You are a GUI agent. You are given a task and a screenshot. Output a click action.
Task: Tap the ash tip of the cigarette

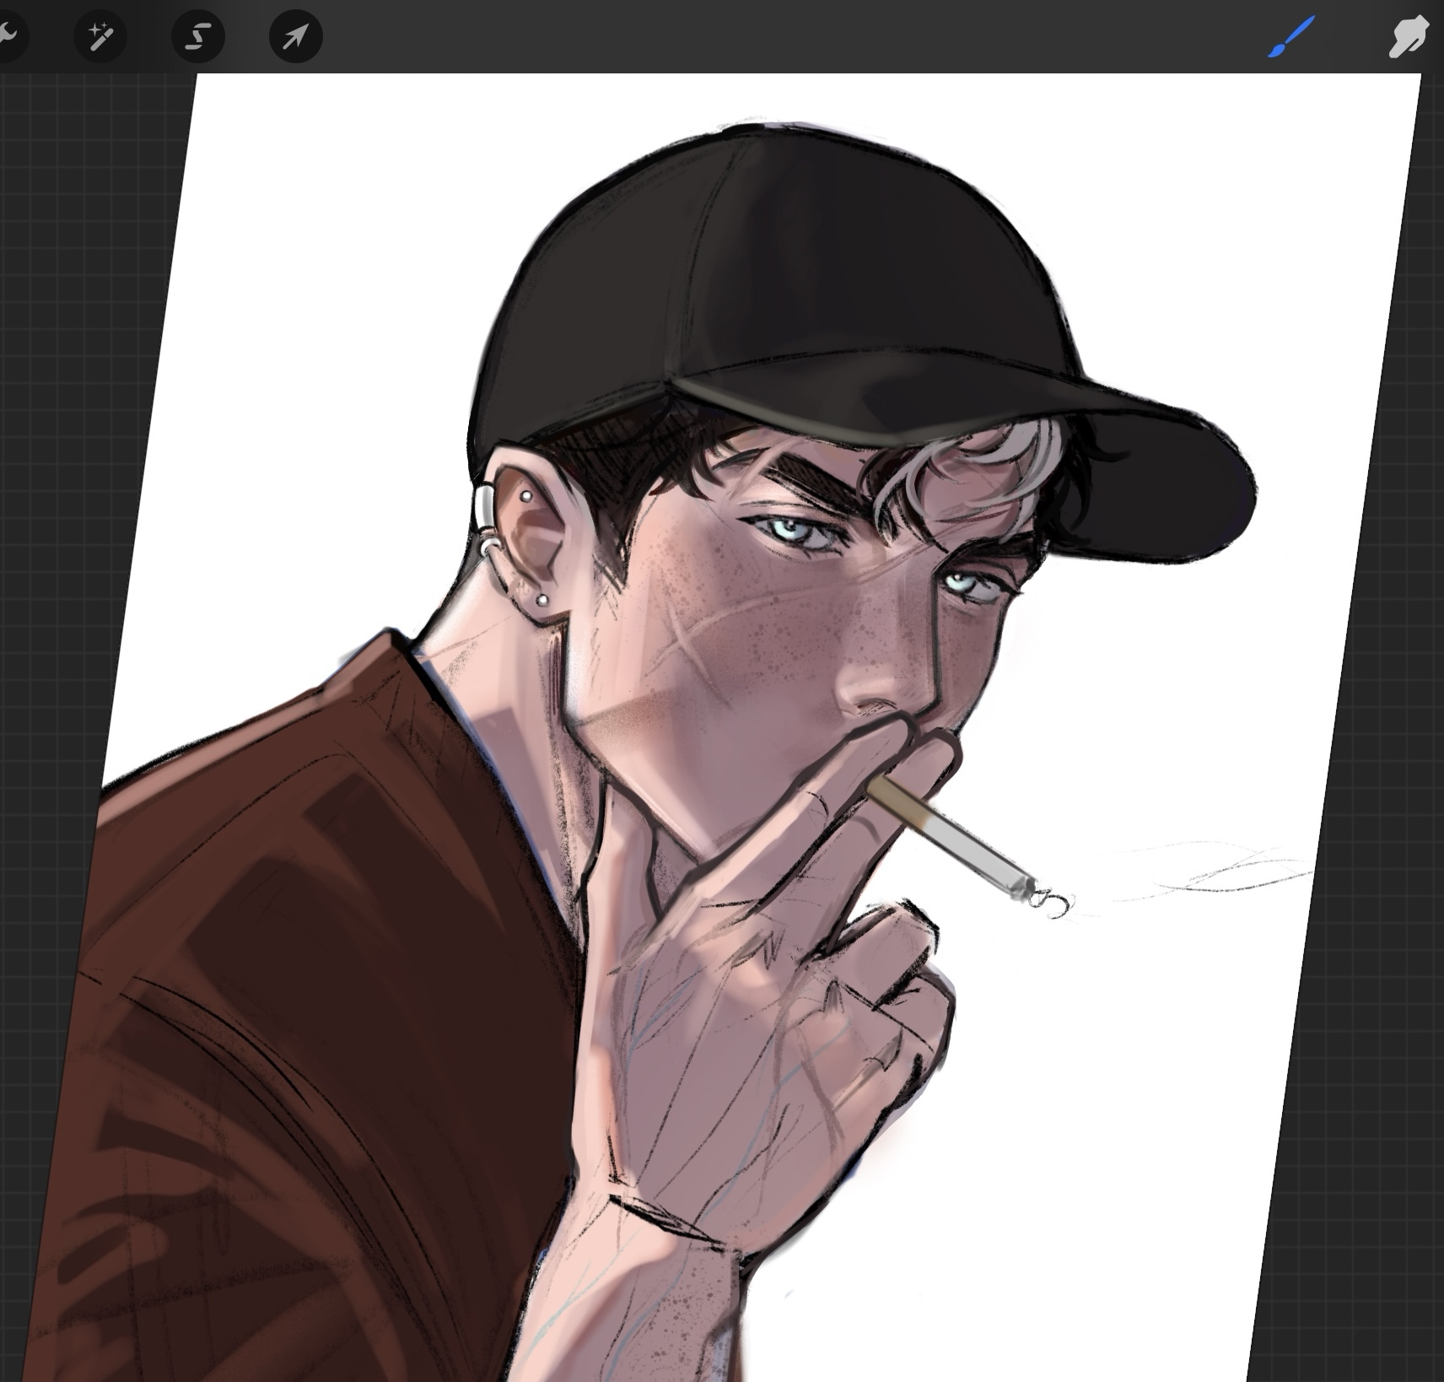1025,886
